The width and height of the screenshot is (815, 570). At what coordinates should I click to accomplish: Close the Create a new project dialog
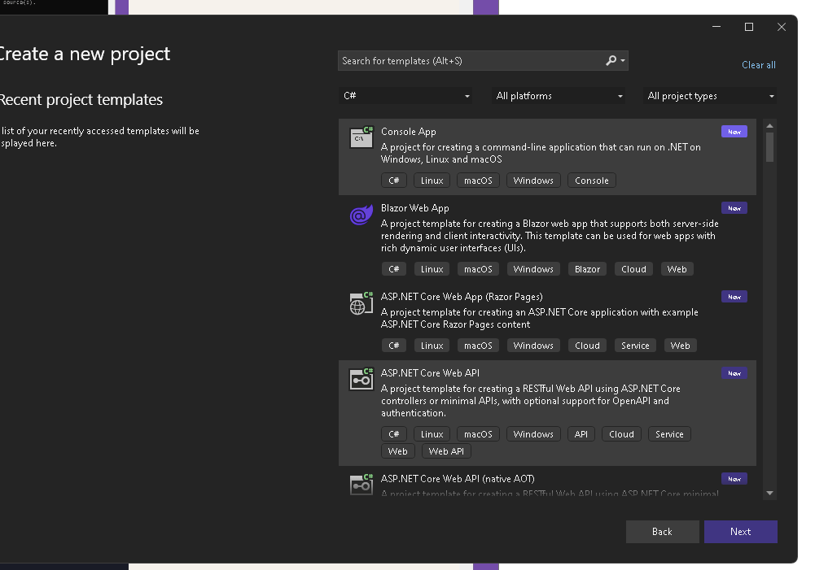[x=782, y=27]
